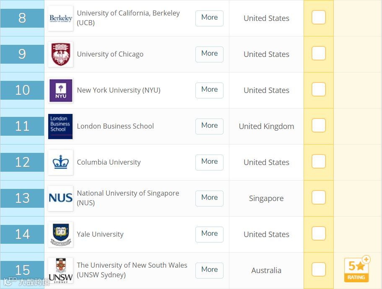The image size is (382, 289).
Task: Open More for New York University
Action: pos(209,90)
